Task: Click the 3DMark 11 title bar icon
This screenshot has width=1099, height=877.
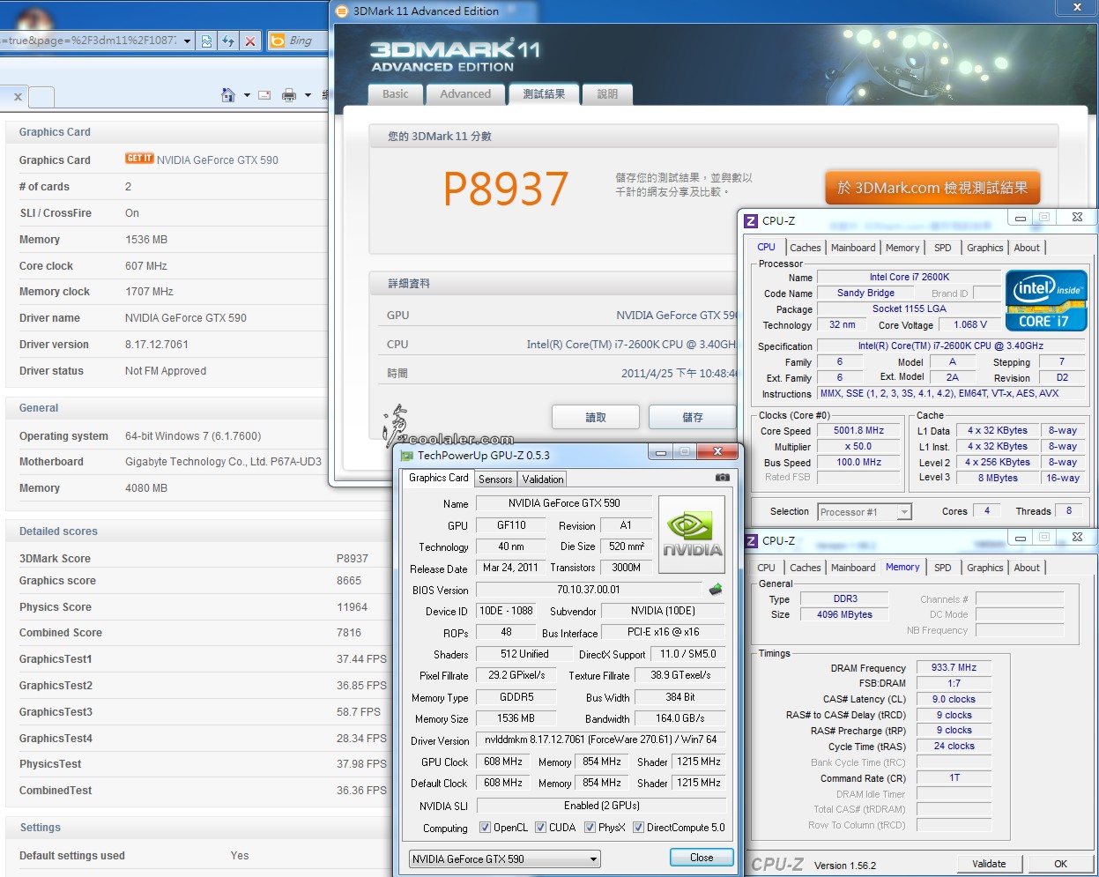Action: click(x=342, y=11)
